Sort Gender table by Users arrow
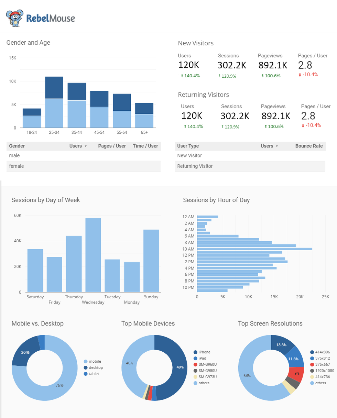This screenshot has width=337, height=418. pyautogui.click(x=86, y=146)
